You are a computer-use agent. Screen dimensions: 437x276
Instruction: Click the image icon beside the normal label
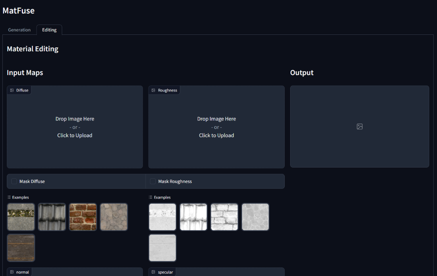point(12,272)
